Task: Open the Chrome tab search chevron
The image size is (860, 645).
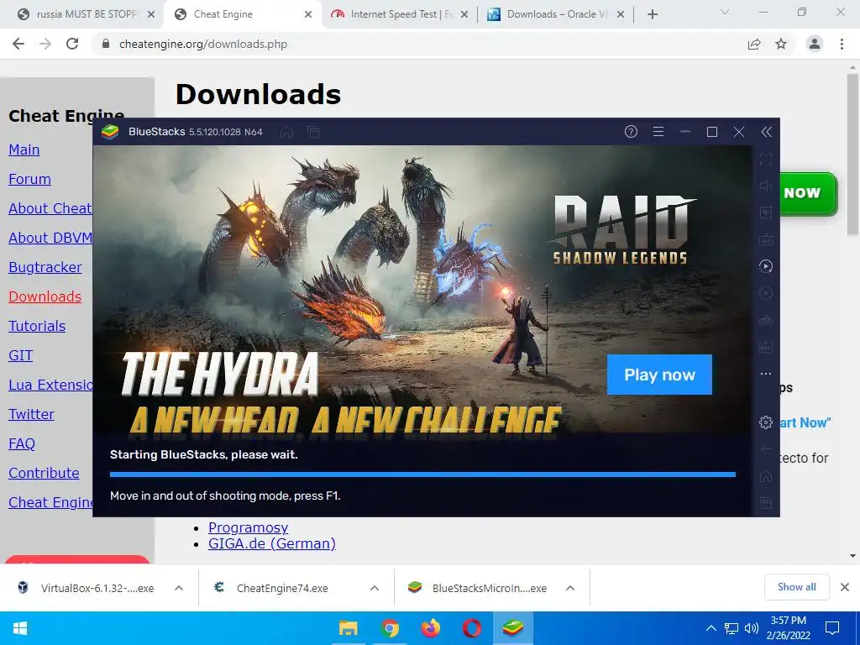Action: point(725,12)
